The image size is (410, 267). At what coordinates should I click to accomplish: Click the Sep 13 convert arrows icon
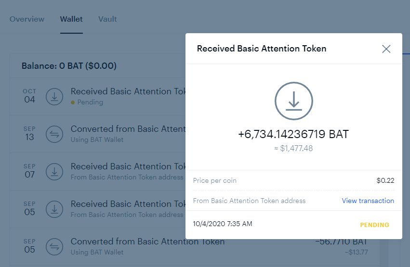point(54,134)
